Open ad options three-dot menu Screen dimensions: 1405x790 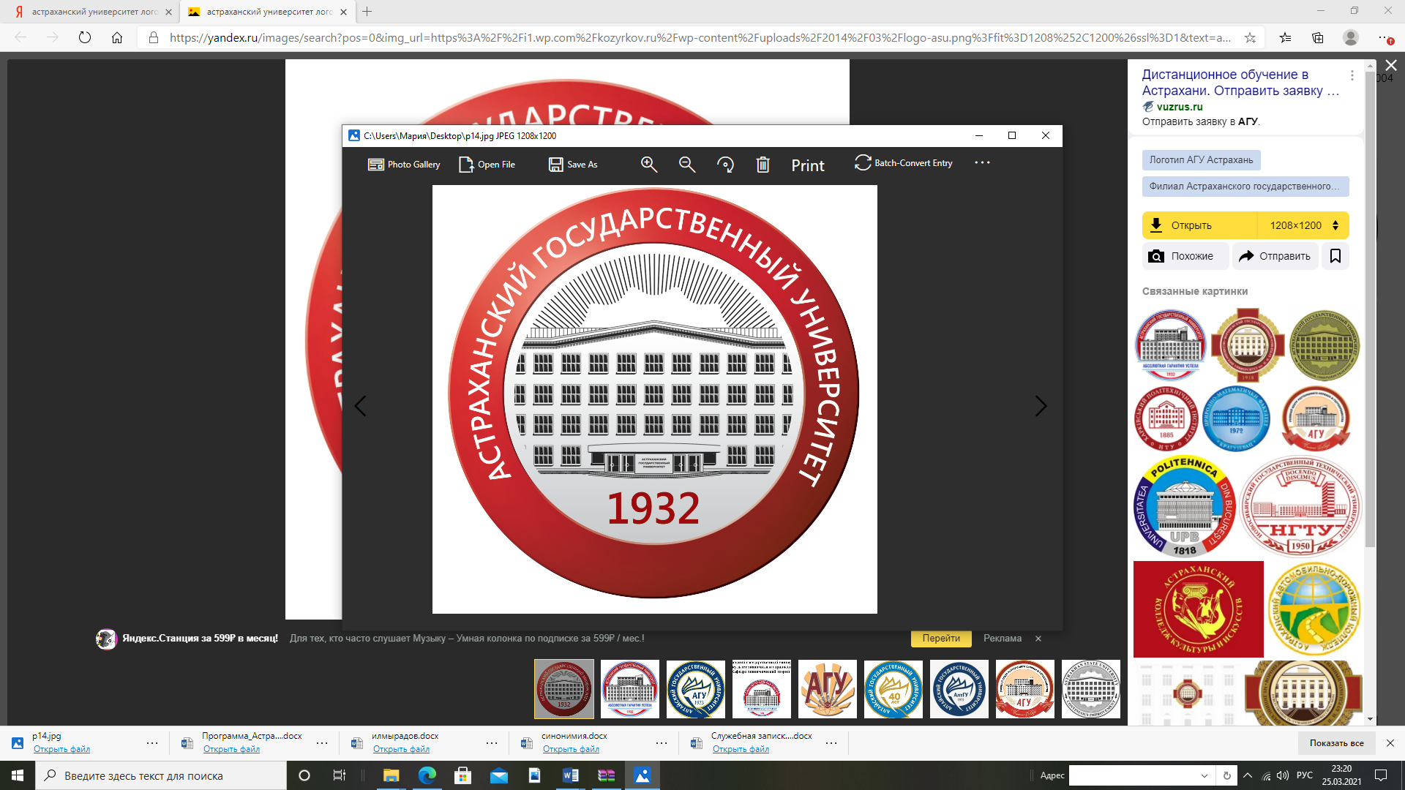pyautogui.click(x=1352, y=75)
